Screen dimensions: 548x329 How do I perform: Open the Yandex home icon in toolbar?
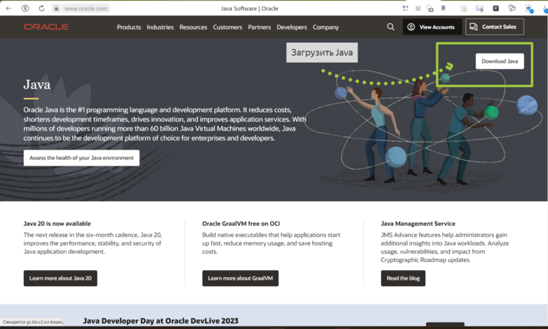click(25, 8)
